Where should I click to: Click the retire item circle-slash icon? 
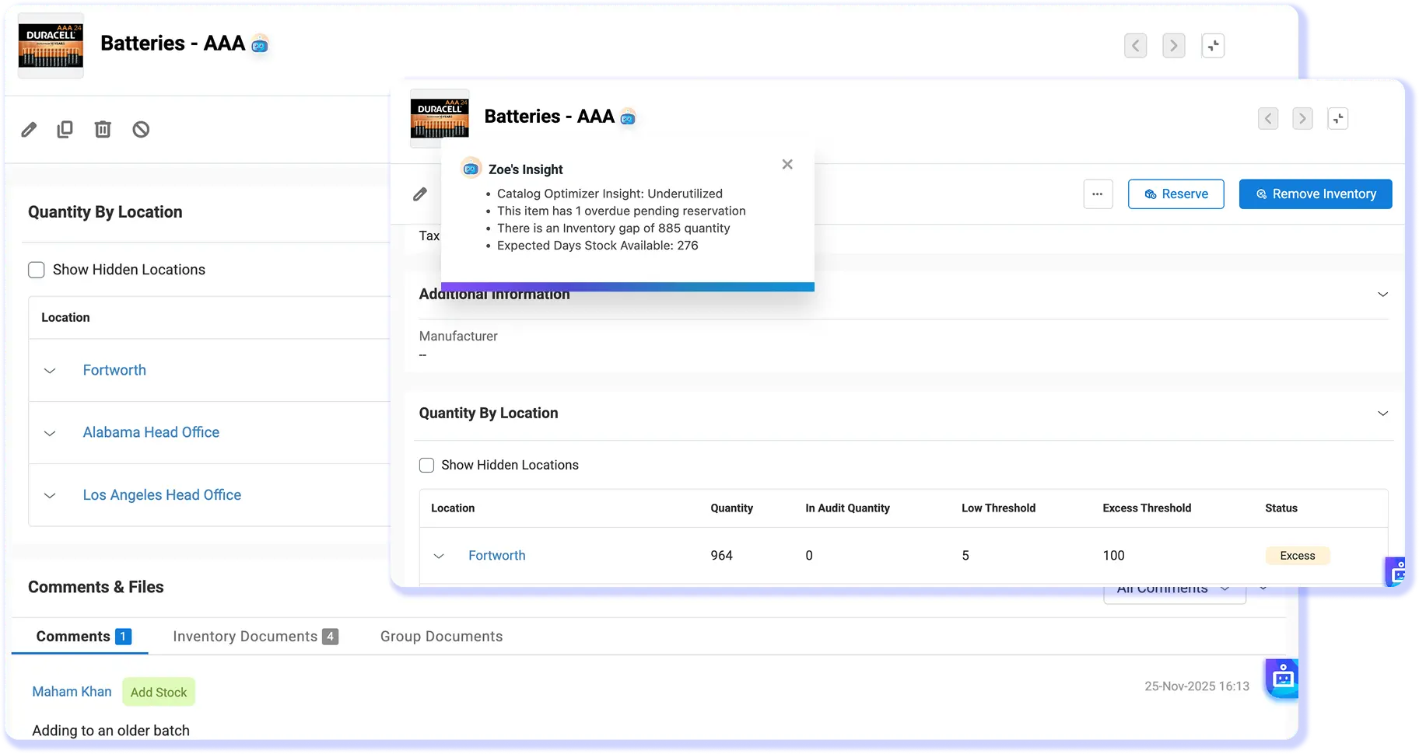pos(141,129)
